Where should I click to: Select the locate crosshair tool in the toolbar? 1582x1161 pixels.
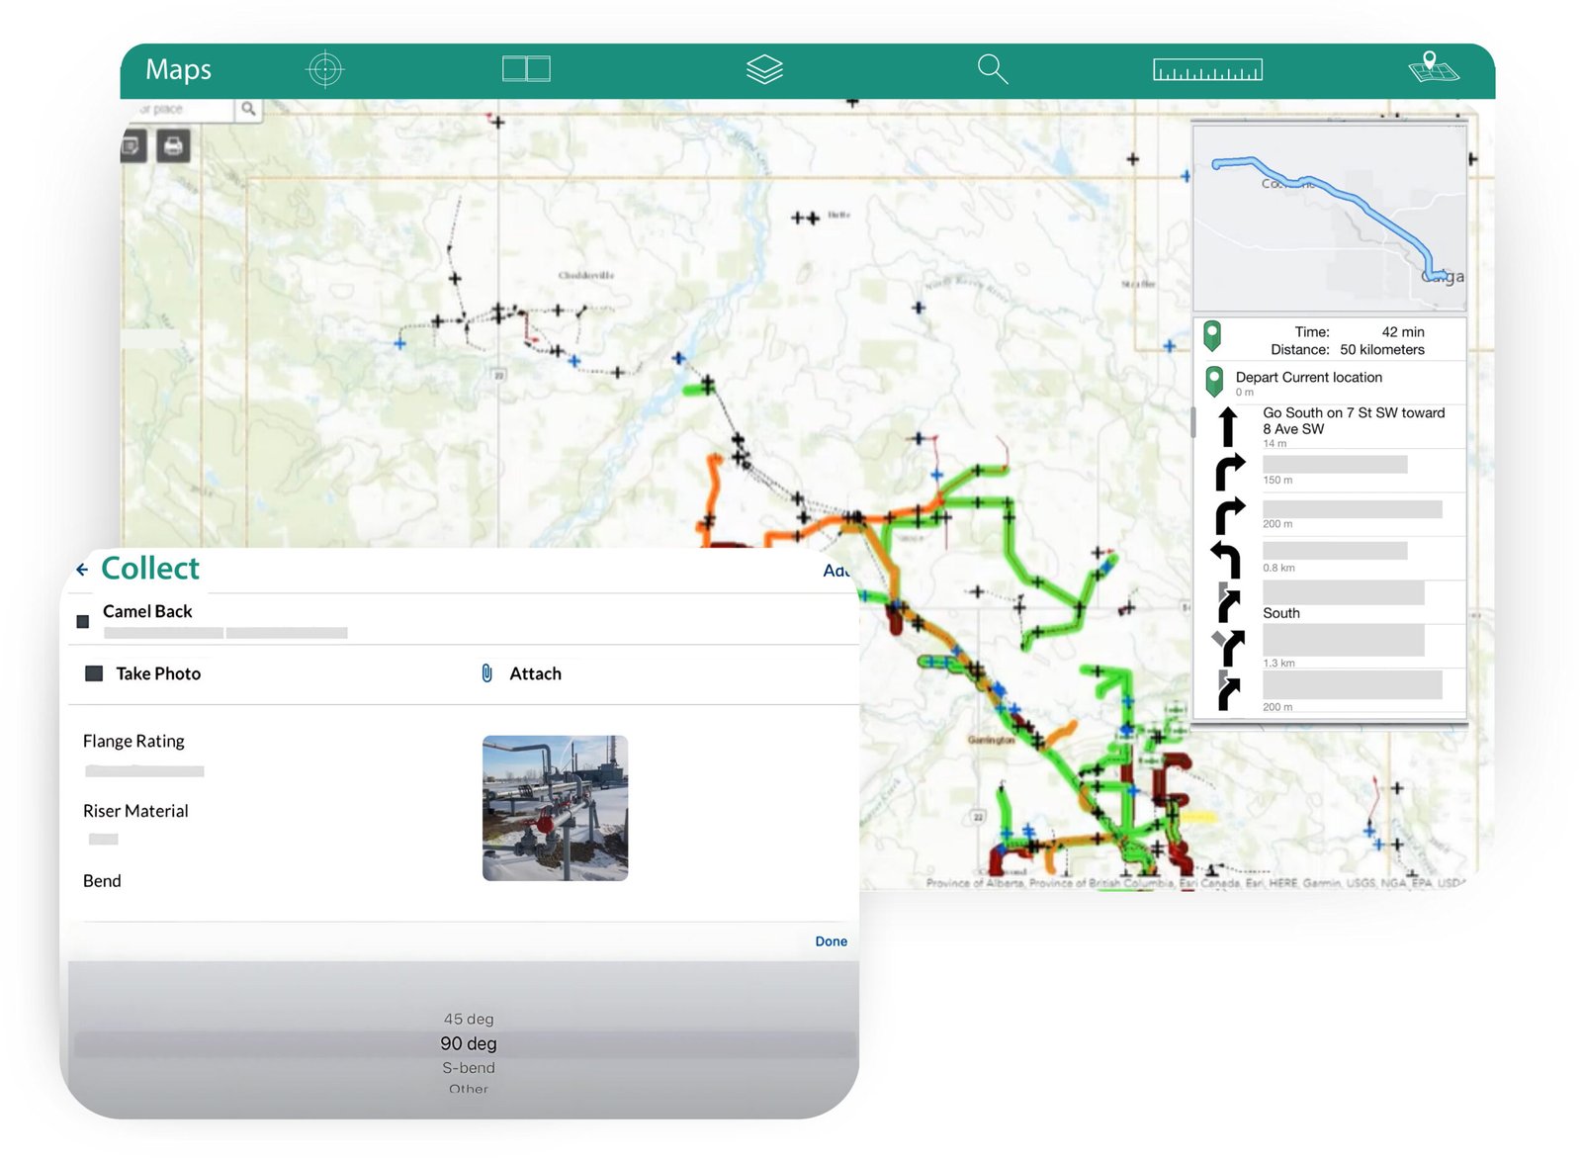tap(324, 68)
